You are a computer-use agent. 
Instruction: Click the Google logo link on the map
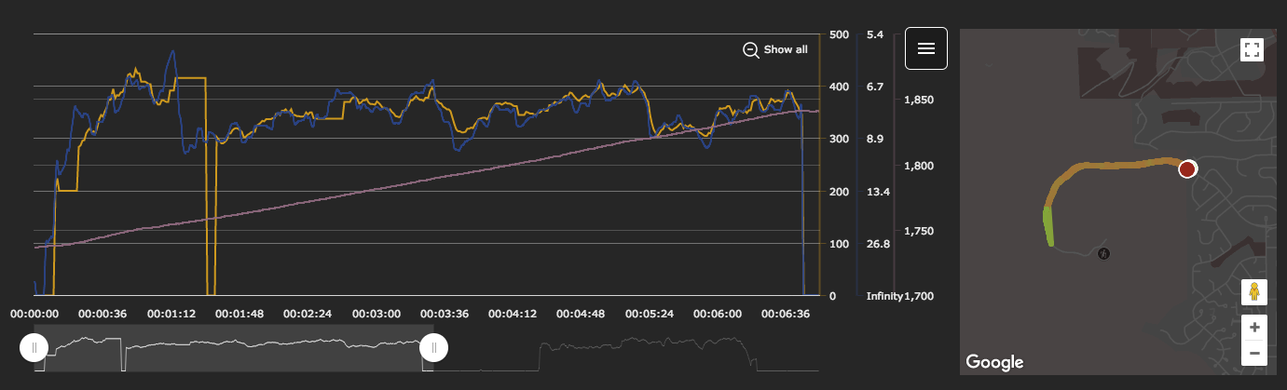994,362
